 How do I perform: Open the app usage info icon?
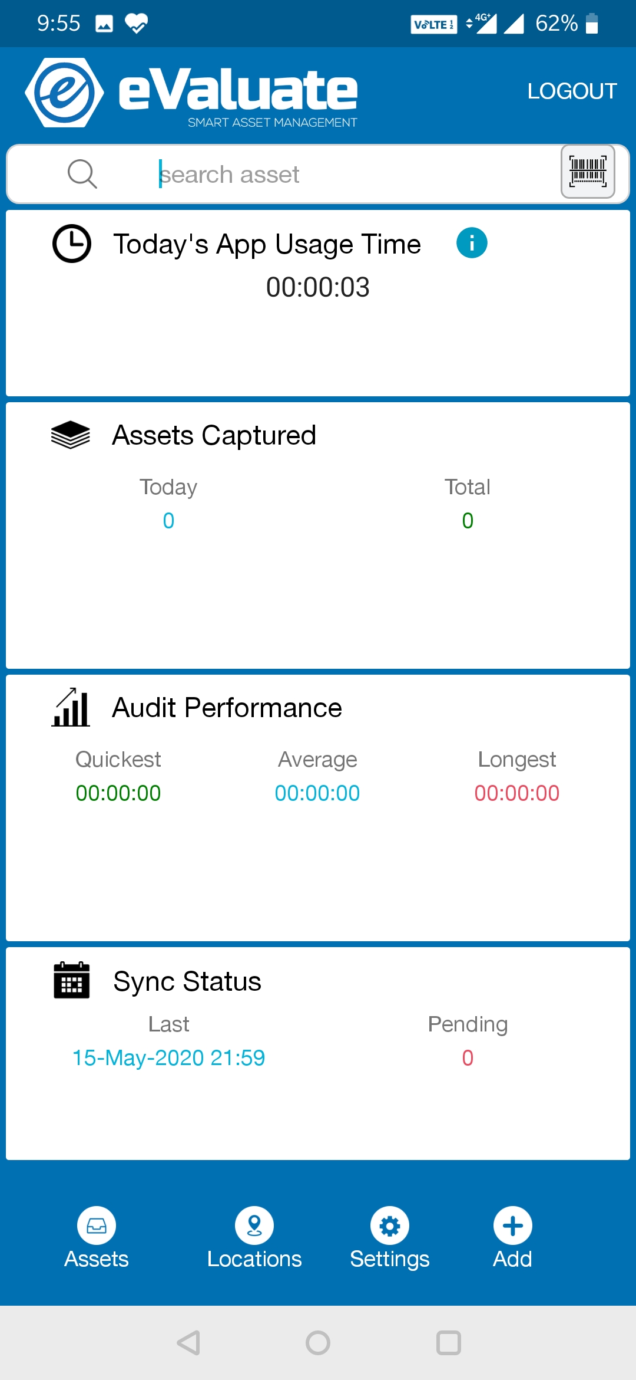[x=472, y=243]
